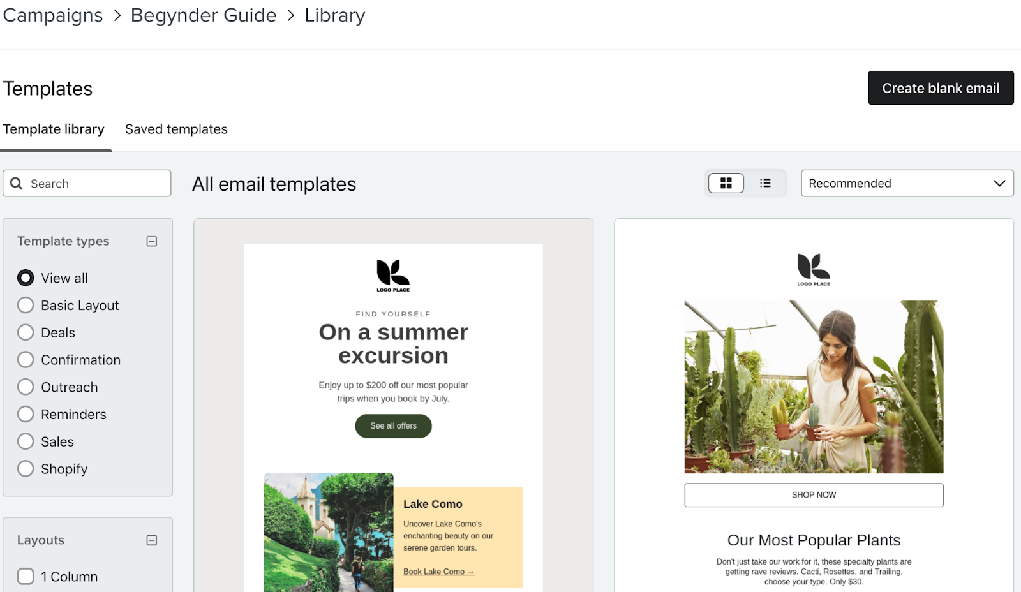
Task: Choose the Deals template type
Action: pyautogui.click(x=26, y=332)
